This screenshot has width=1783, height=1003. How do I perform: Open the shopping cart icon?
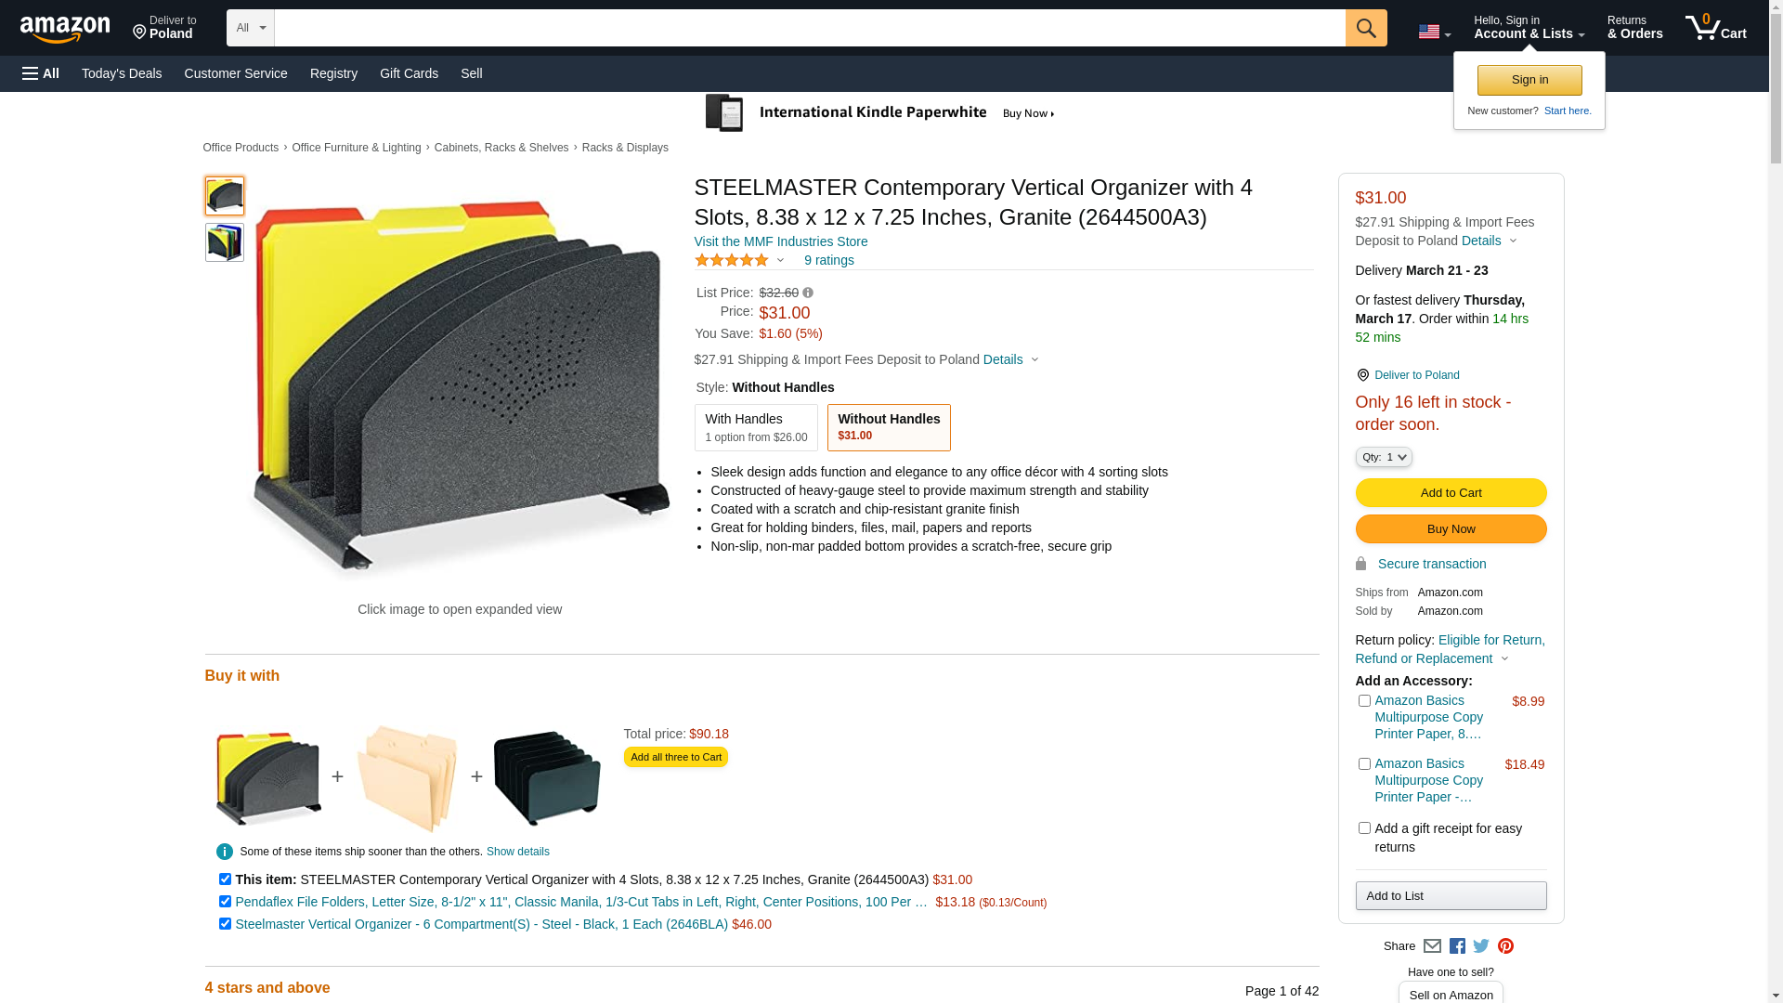[1715, 28]
